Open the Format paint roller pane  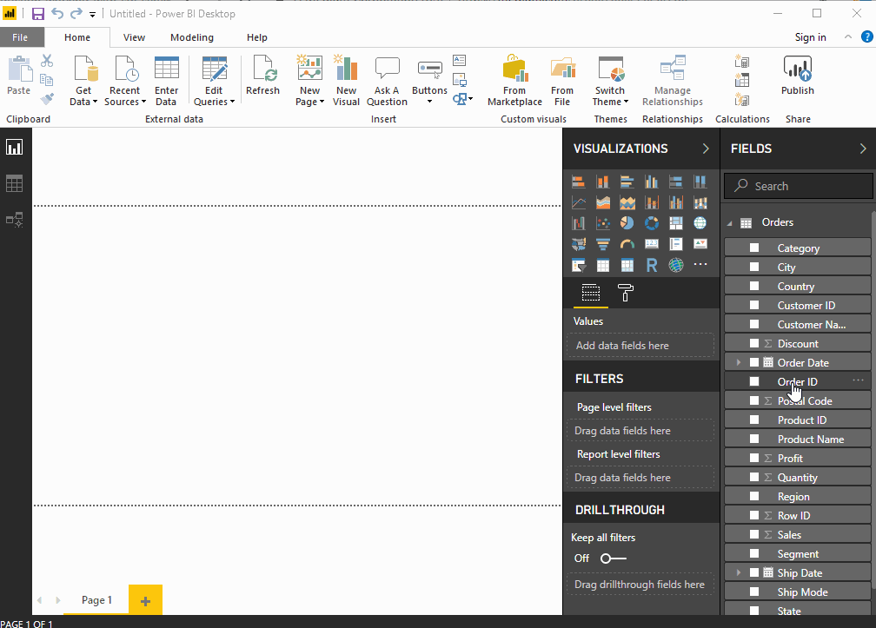point(625,293)
